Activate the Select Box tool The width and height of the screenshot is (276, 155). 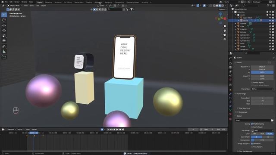tap(4, 15)
